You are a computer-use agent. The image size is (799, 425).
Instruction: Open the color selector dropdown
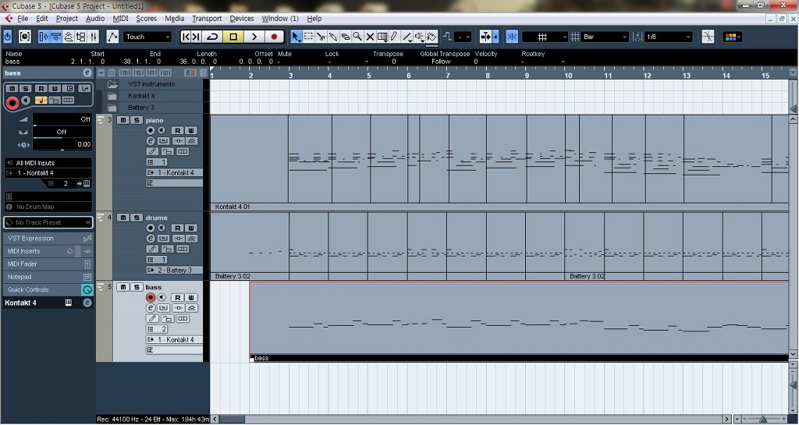tap(733, 37)
